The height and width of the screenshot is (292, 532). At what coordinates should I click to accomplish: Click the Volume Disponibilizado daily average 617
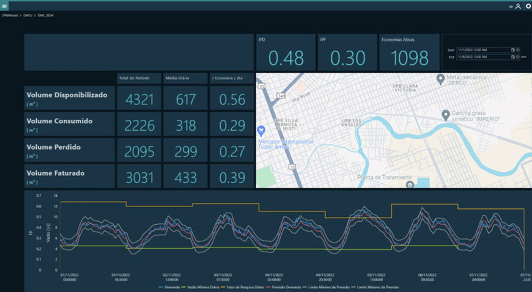tap(186, 100)
